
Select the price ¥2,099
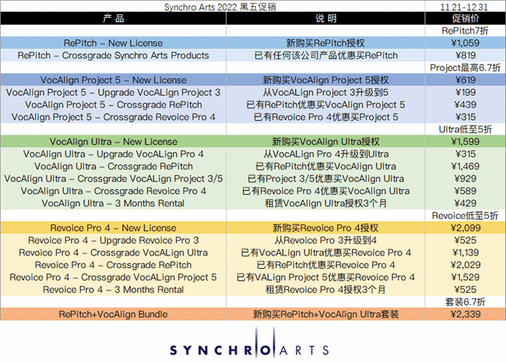(x=466, y=228)
